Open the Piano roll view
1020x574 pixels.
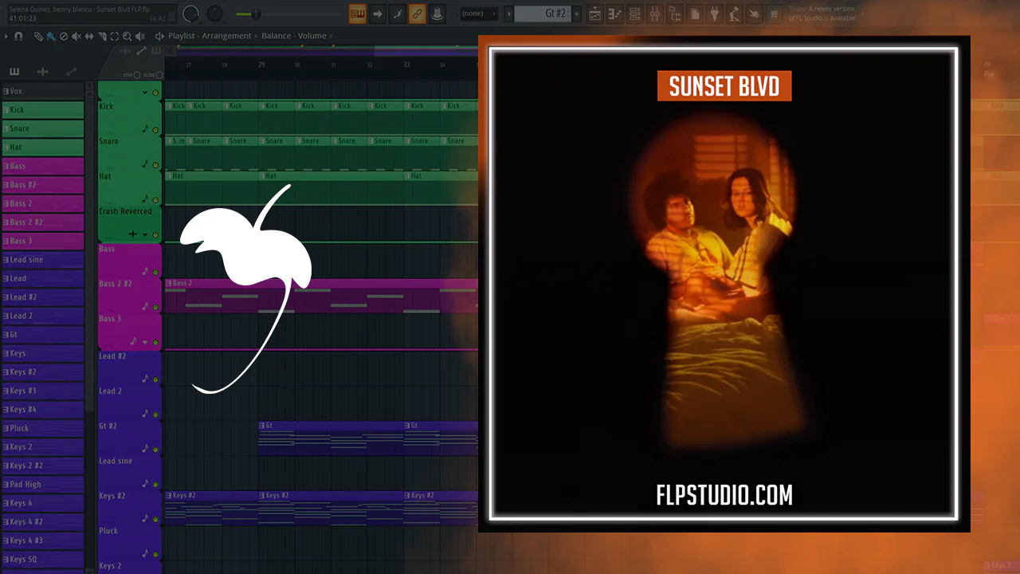615,14
